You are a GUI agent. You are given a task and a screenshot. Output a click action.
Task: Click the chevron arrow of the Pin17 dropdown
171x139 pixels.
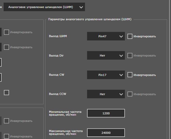click(121, 75)
